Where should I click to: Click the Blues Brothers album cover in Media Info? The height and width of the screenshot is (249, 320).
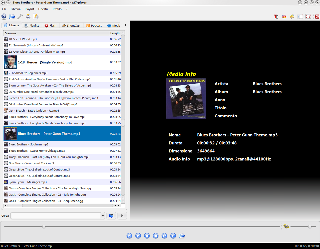point(186,99)
